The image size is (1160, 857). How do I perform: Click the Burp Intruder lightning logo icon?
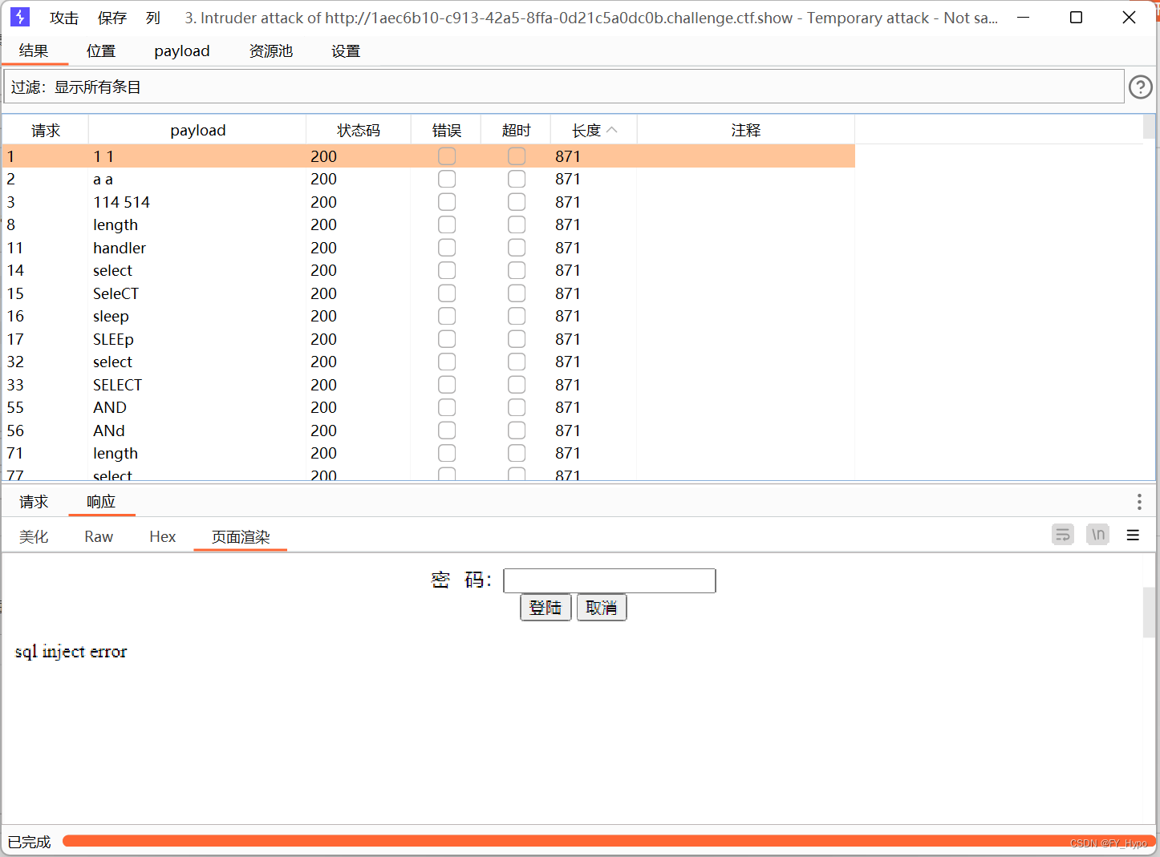tap(20, 17)
